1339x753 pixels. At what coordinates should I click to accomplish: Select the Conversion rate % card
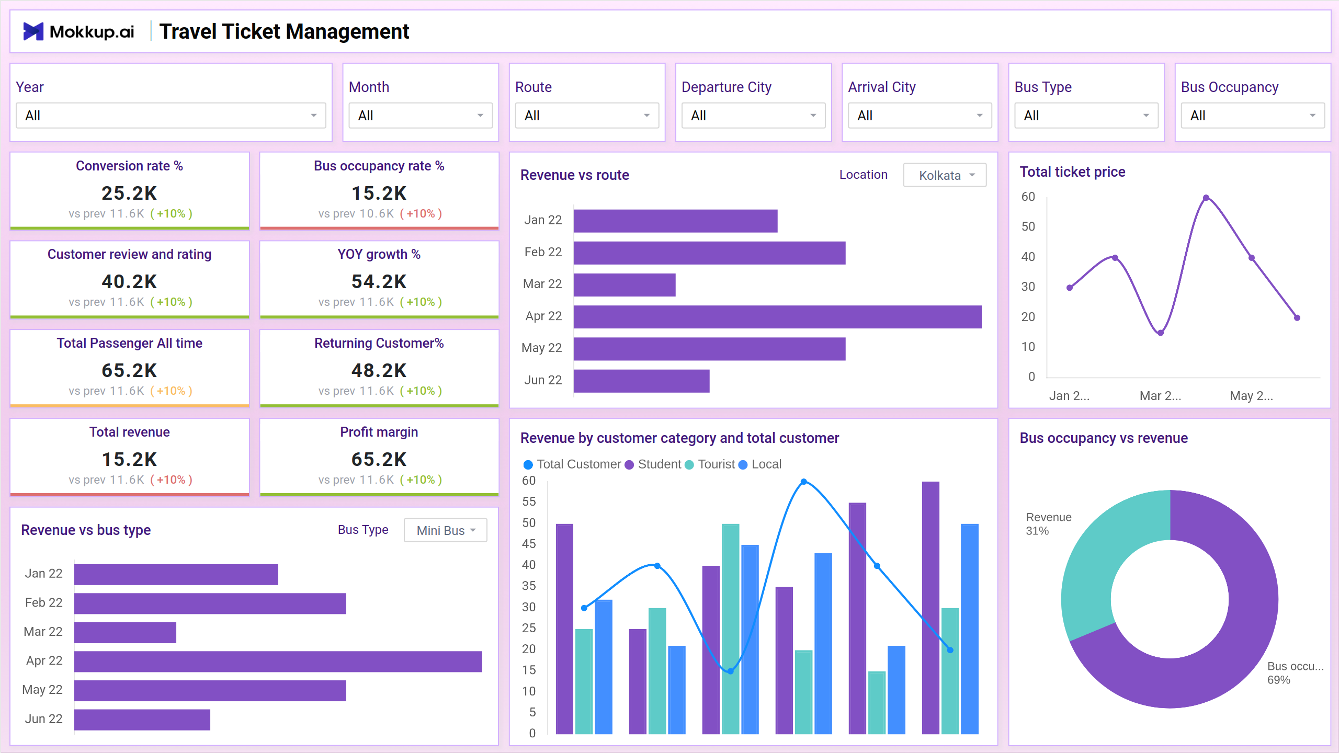tap(130, 190)
